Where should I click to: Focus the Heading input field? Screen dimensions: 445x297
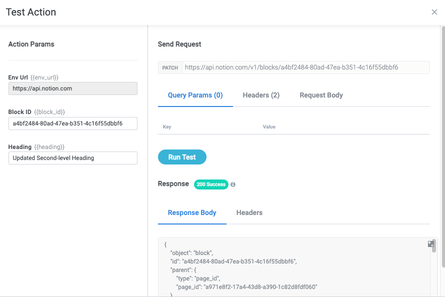[73, 158]
